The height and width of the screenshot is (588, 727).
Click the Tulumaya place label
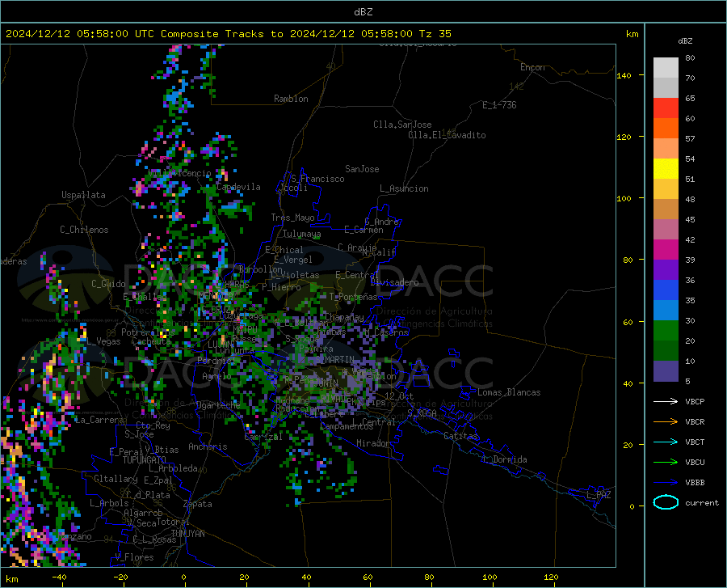point(301,234)
